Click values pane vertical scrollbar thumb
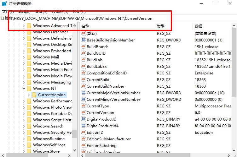 234,62
